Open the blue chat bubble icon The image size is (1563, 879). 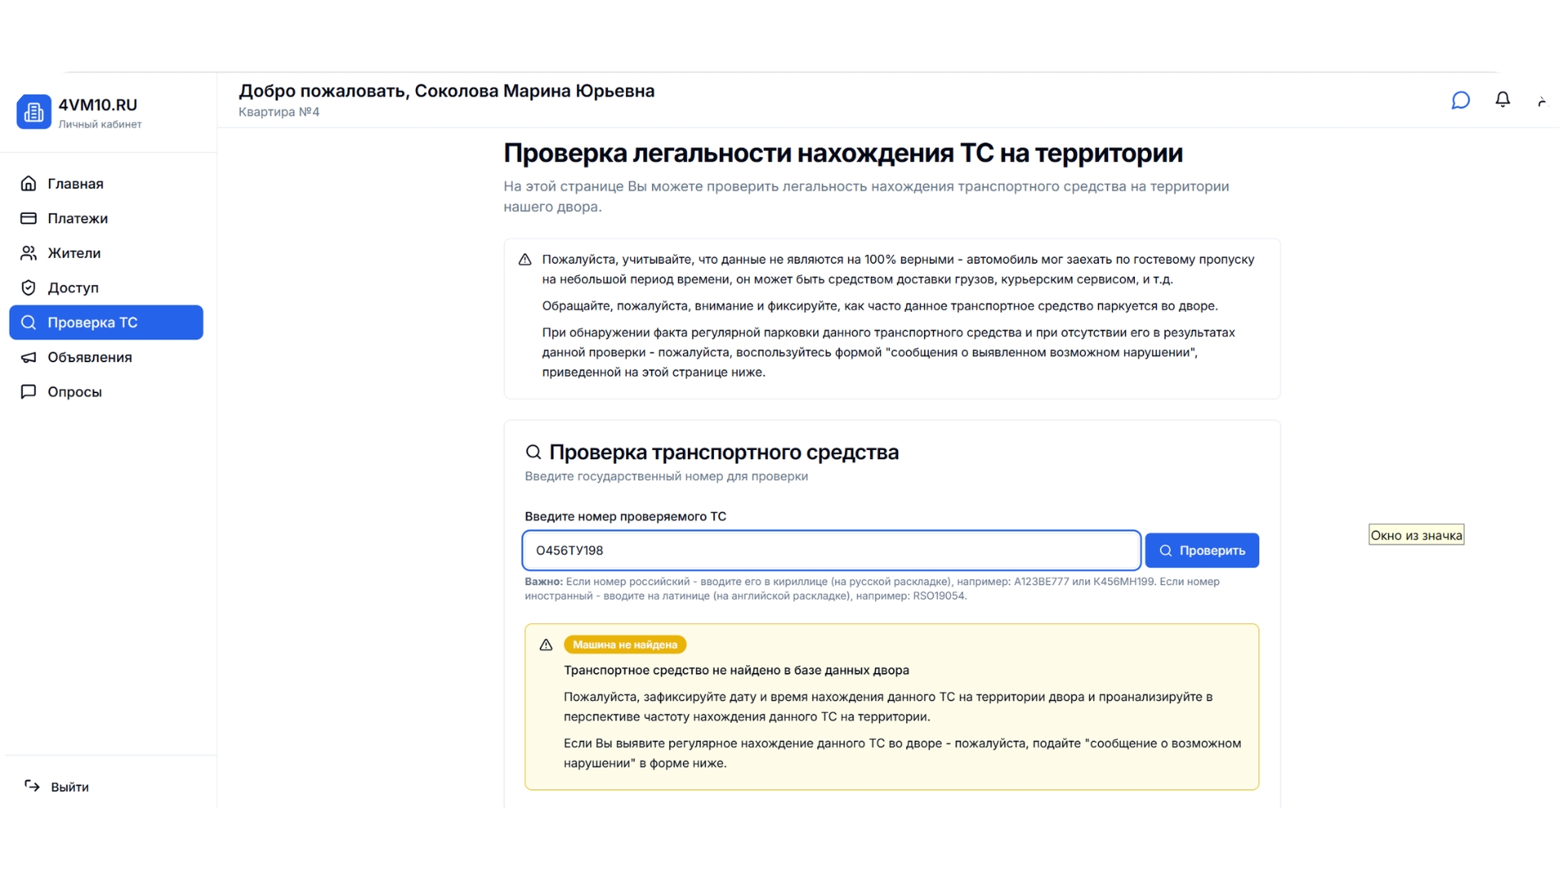point(1460,100)
